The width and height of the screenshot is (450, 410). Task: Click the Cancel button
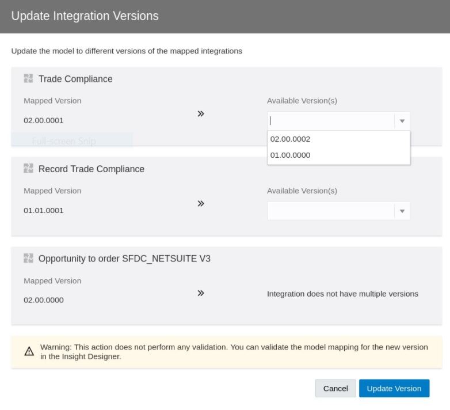coord(335,388)
